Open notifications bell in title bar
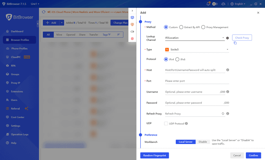The image size is (265, 160). point(208,4)
